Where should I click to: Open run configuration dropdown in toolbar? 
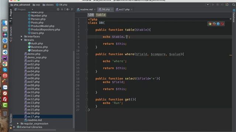(x=208, y=5)
